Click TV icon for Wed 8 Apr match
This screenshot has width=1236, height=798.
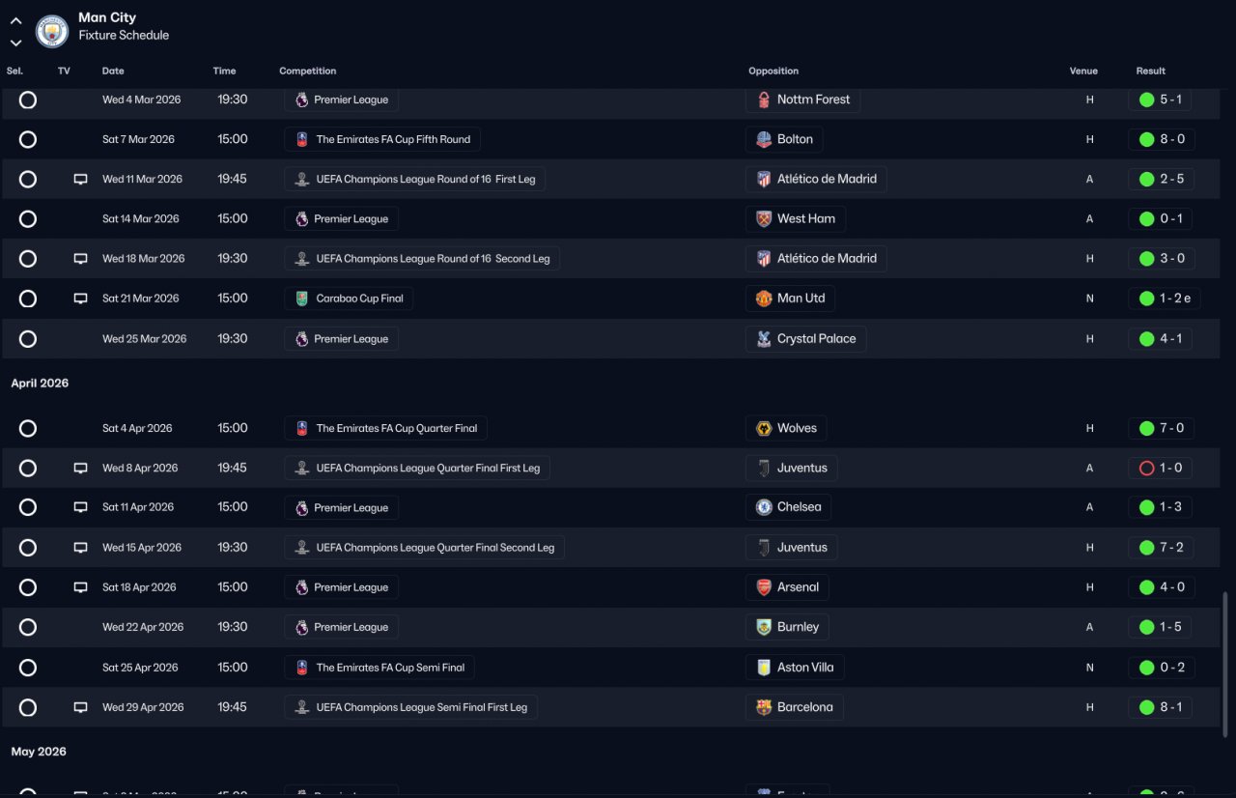point(81,468)
